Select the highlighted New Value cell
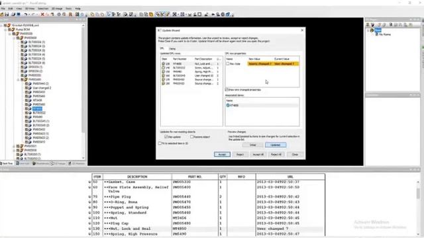424x238 pixels. pos(260,63)
